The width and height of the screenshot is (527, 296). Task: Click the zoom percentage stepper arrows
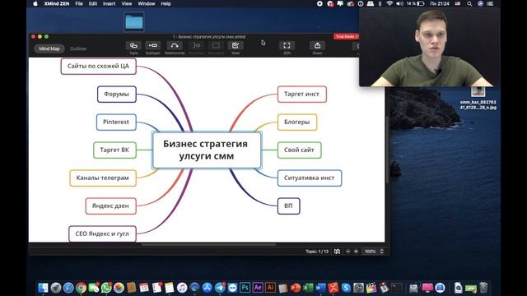(381, 252)
